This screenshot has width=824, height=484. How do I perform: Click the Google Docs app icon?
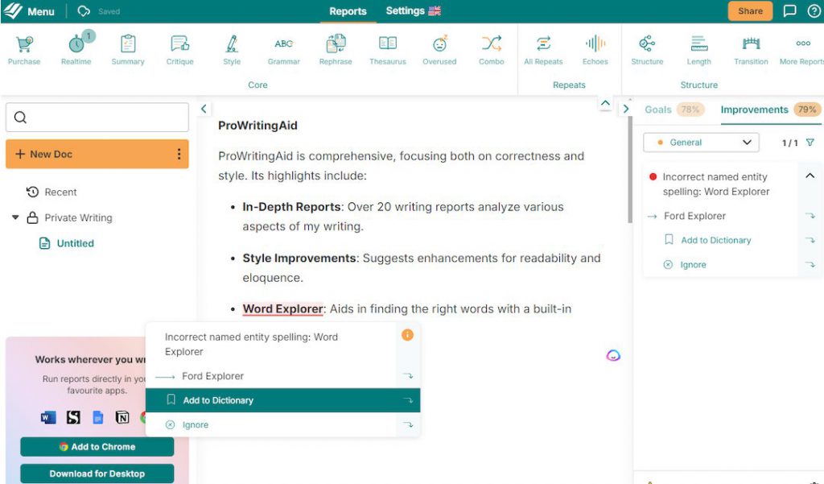[x=97, y=418]
